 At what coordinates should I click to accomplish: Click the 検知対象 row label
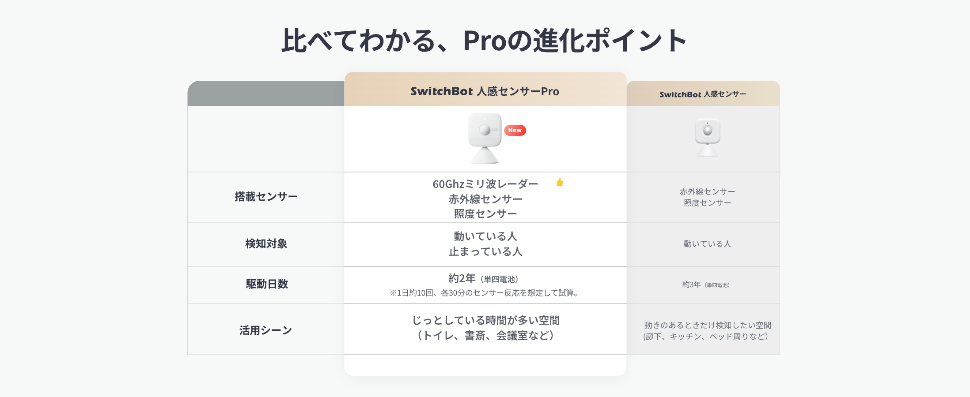266,243
